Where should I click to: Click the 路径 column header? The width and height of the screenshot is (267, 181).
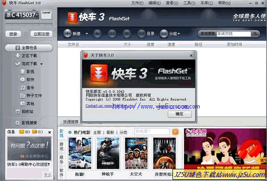(198, 44)
